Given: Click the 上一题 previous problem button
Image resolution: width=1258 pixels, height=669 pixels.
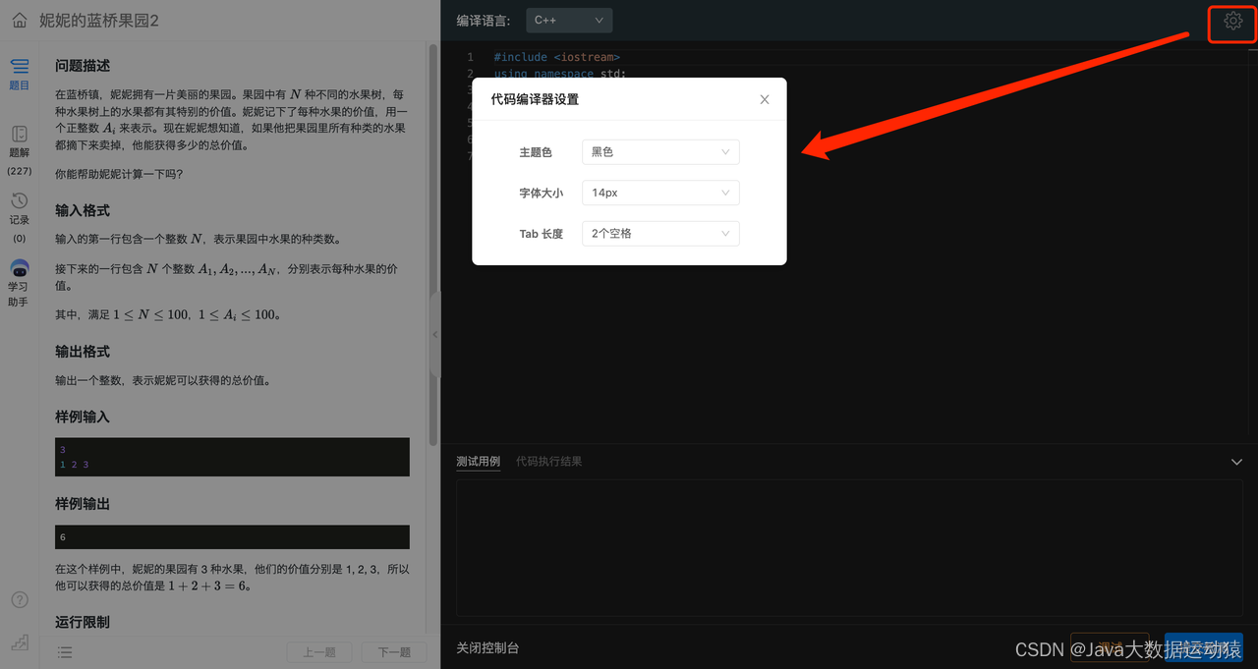Looking at the screenshot, I should [319, 652].
